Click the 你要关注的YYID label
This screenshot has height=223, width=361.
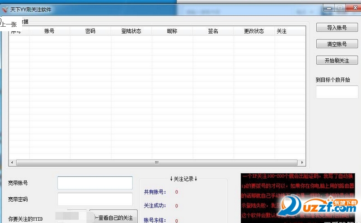[25, 219]
